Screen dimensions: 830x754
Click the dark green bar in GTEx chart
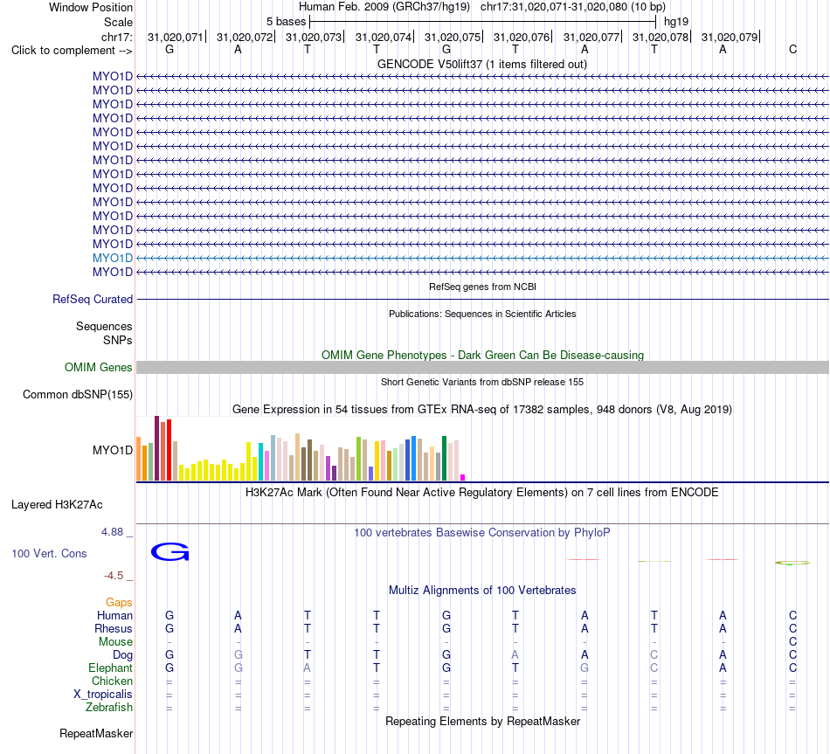[x=444, y=458]
